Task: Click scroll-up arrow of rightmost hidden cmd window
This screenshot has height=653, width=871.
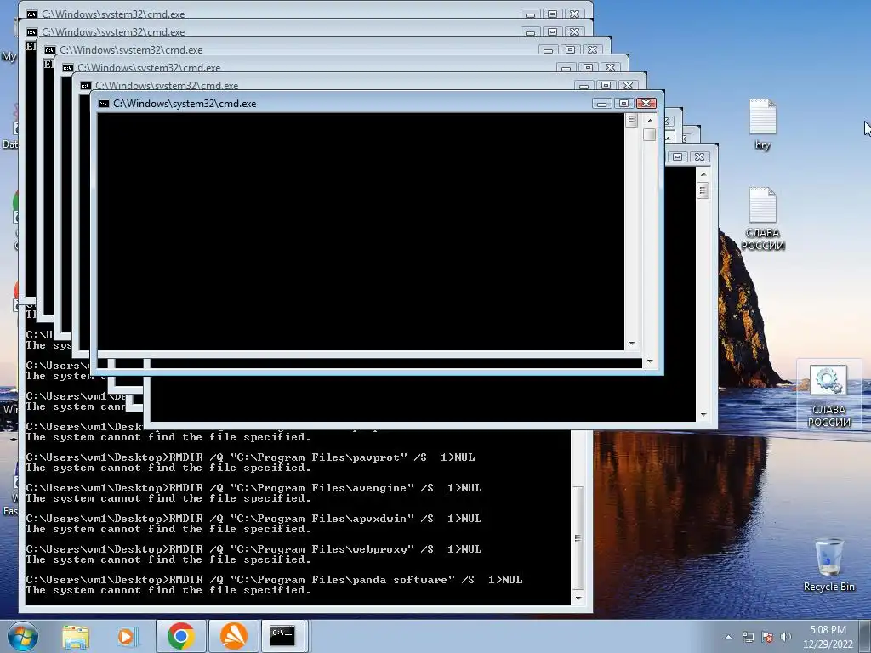Action: click(703, 174)
